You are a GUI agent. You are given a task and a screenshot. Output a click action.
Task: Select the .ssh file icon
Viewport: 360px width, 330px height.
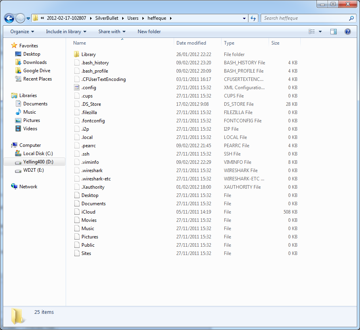coord(77,154)
